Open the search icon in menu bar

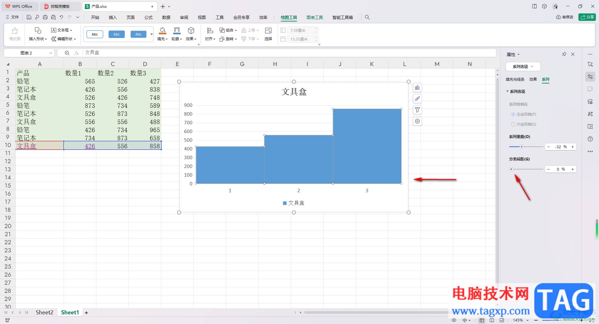pyautogui.click(x=367, y=17)
